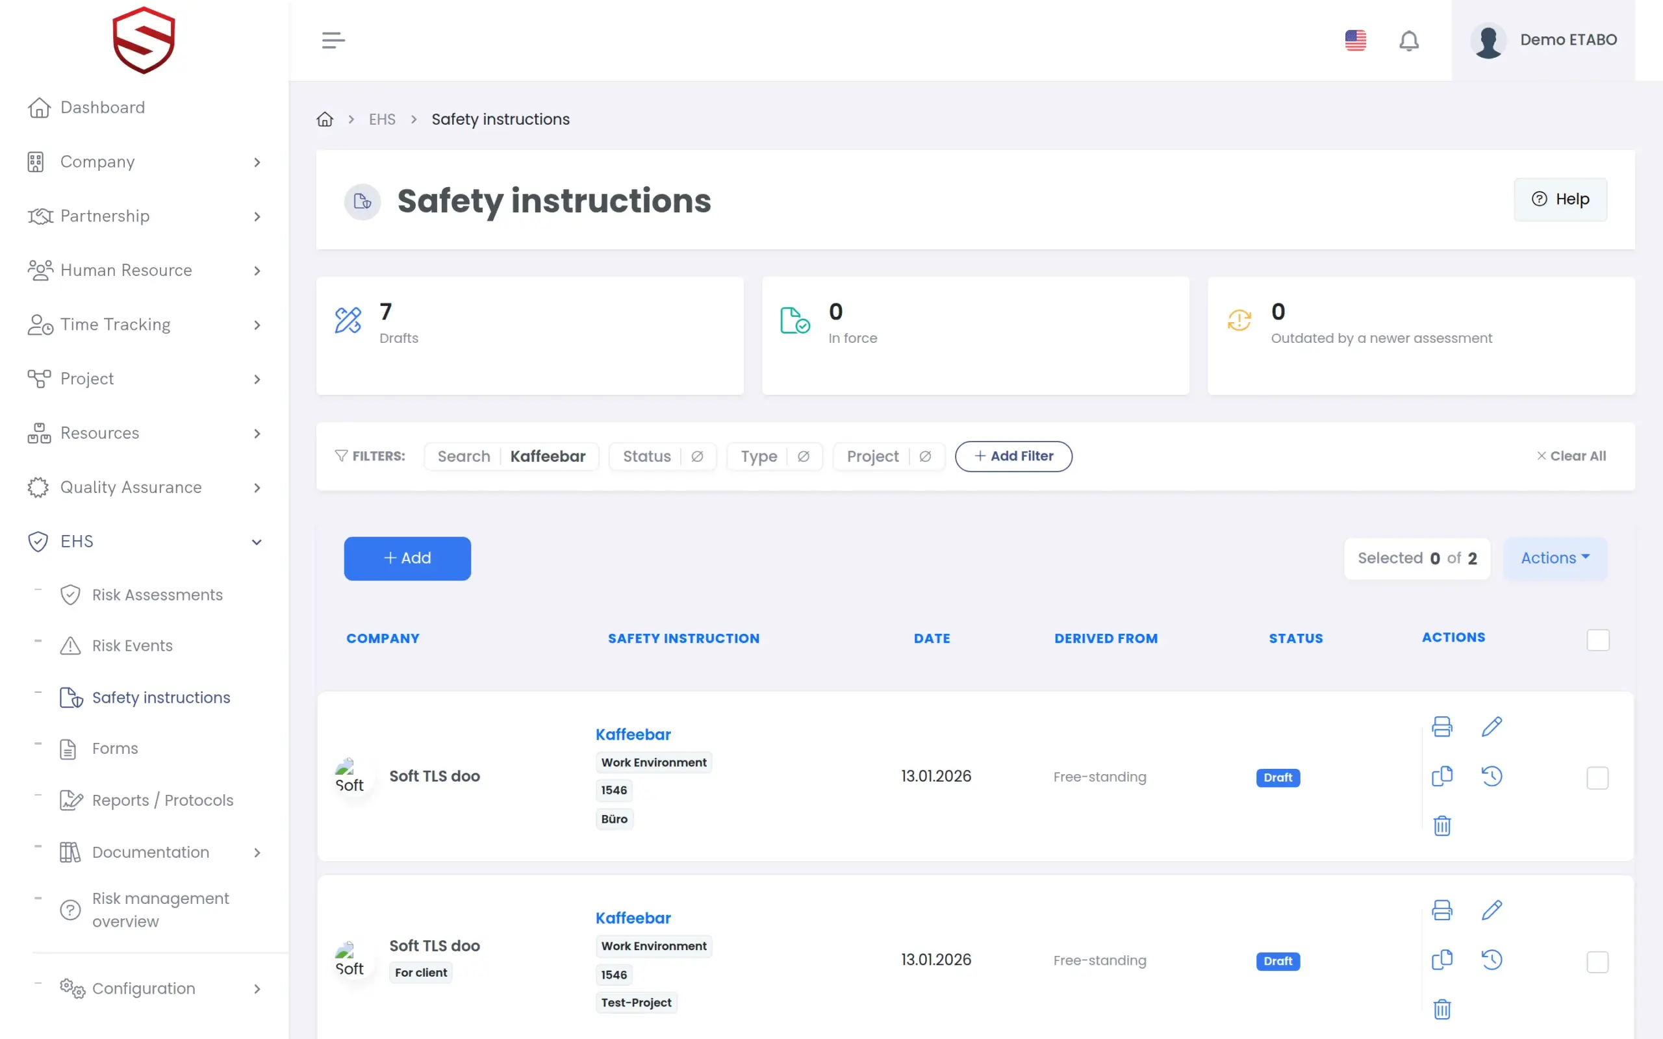Duplicate the Test-Project Kaffeebar instruction
The width and height of the screenshot is (1663, 1039).
[1441, 959]
